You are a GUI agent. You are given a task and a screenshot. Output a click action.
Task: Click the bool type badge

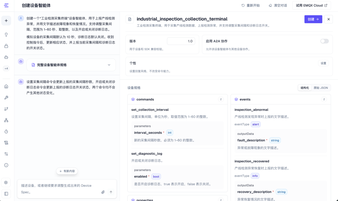pyautogui.click(x=156, y=177)
